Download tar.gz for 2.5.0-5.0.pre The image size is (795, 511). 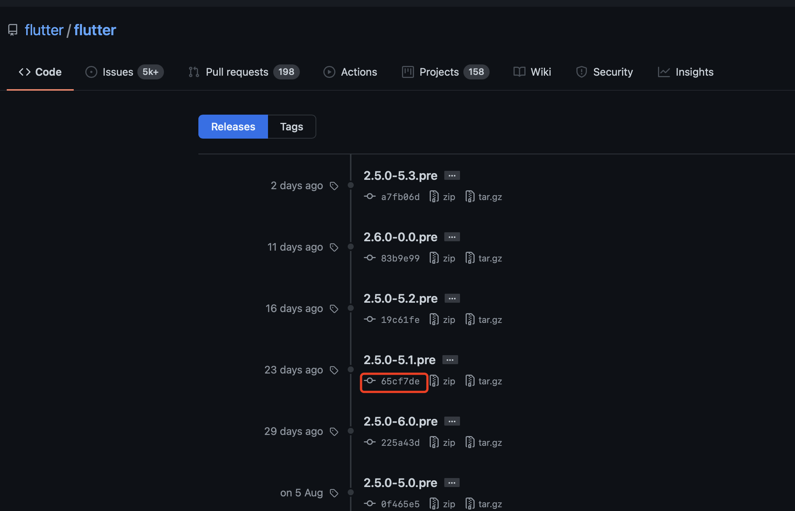[x=484, y=504]
